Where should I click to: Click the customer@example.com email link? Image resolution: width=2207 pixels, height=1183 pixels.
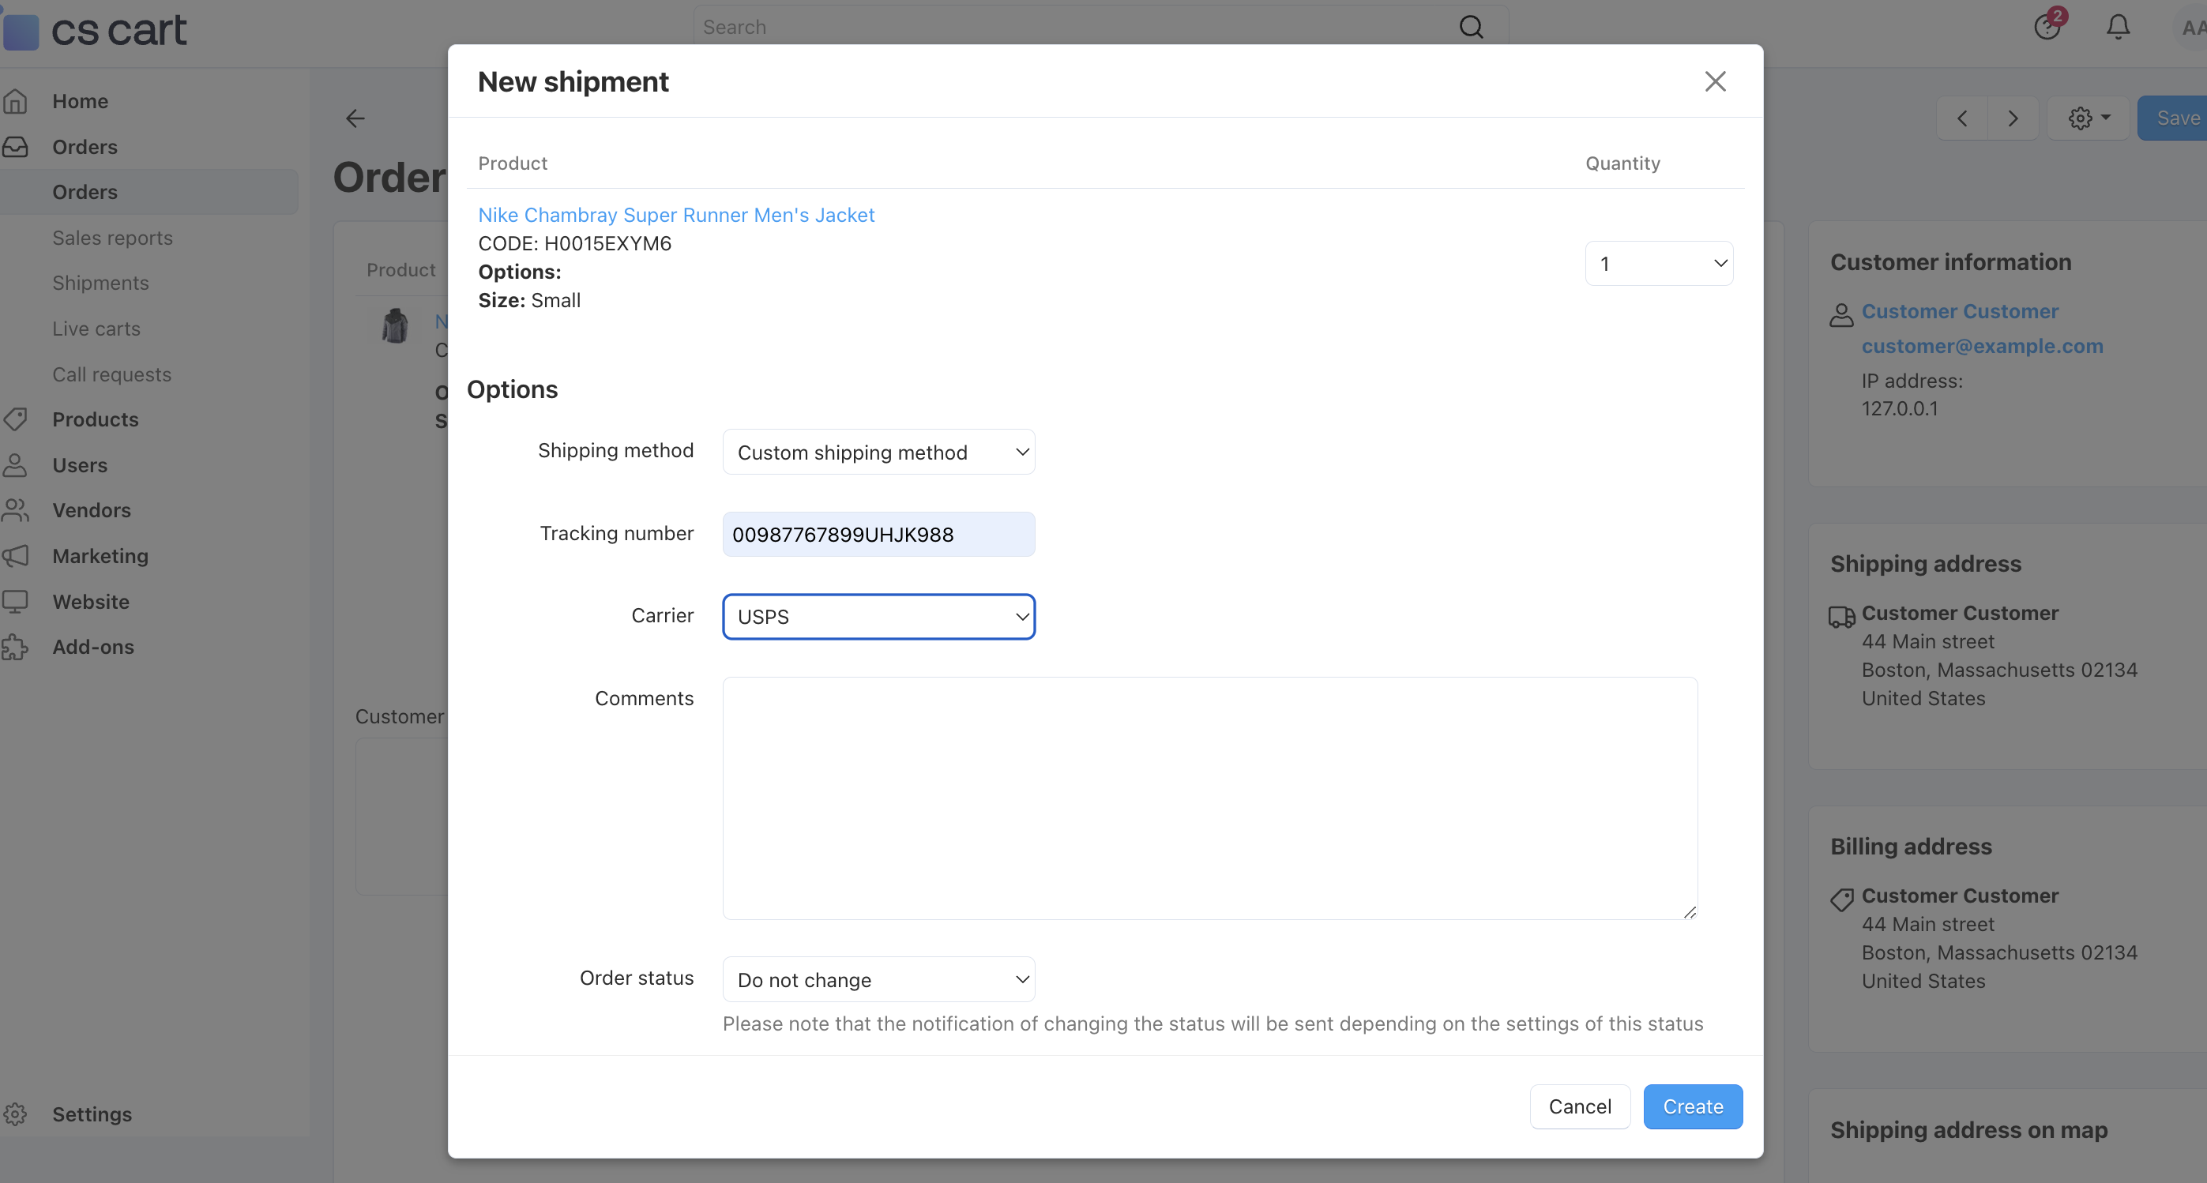coord(1982,346)
